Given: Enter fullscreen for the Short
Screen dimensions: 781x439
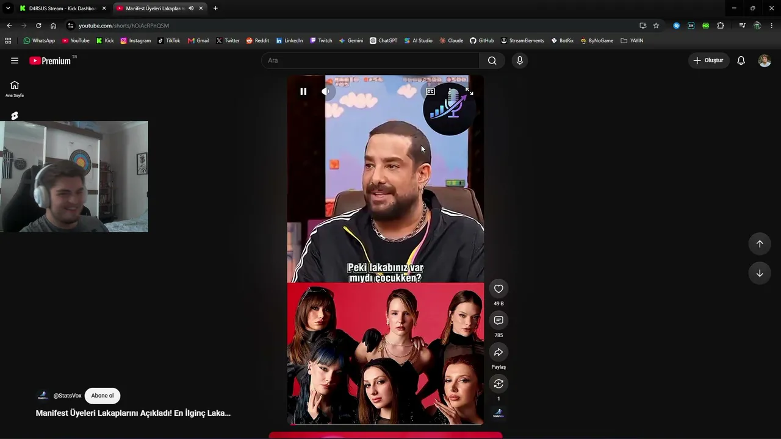Looking at the screenshot, I should (x=469, y=91).
